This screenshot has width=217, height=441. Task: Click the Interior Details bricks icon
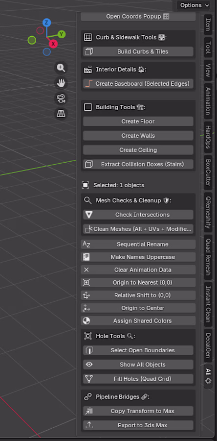(x=88, y=70)
